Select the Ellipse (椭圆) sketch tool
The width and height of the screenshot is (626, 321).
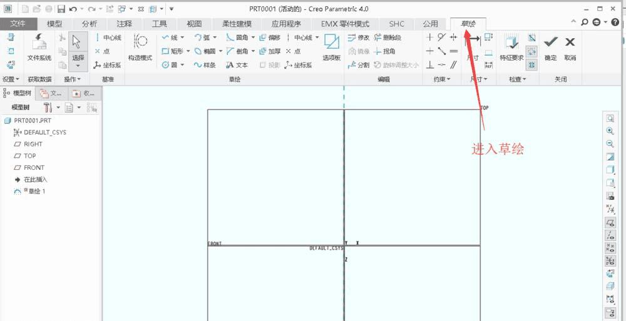tap(205, 51)
